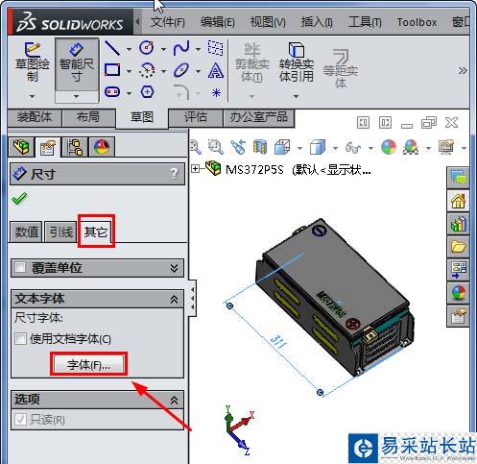Screen dimensions: 477x464
Task: Open Display Style dropdown arrow
Action: click(x=335, y=148)
